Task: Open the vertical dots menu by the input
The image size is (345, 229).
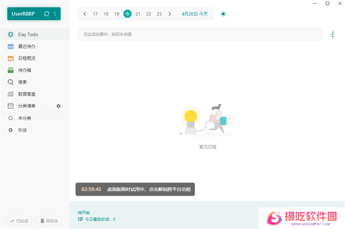Action: coord(332,35)
